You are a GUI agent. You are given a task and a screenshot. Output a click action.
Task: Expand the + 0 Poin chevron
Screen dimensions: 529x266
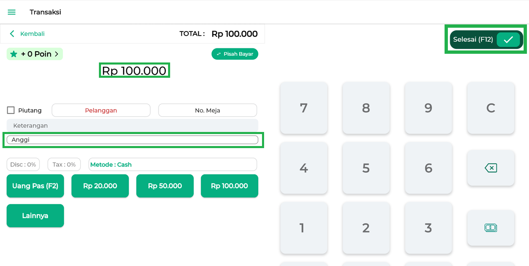57,54
